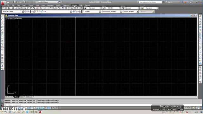Open Properties palette from Standard toolbar
Image resolution: width=203 pixels, height=114 pixels.
(x=63, y=8)
